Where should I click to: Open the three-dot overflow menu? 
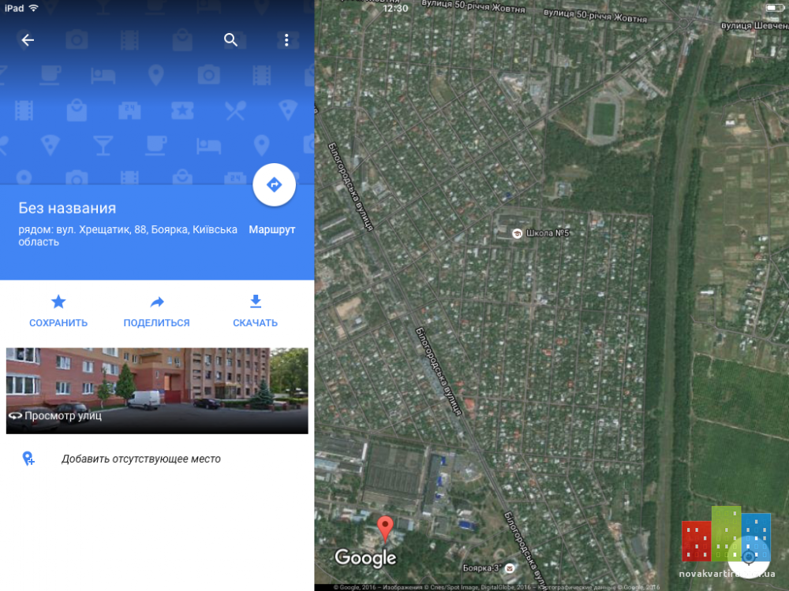pyautogui.click(x=286, y=39)
